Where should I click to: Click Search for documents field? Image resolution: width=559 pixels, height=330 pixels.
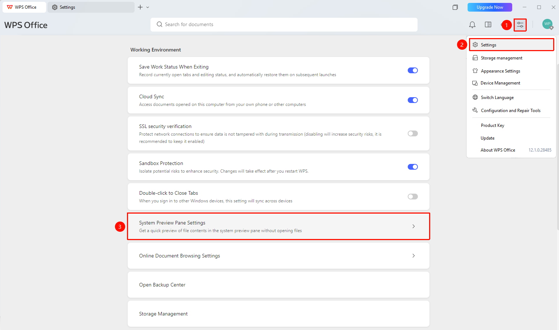[x=284, y=25]
